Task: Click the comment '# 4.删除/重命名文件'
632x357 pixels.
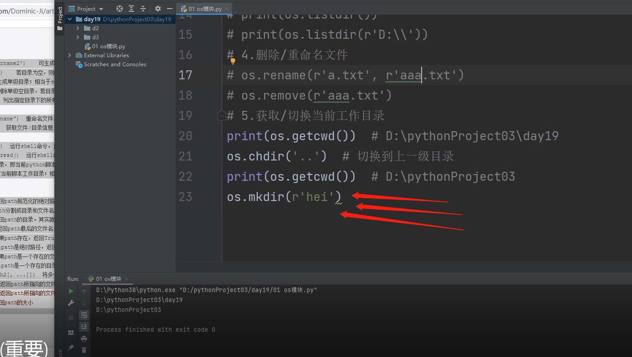Action: coord(288,55)
